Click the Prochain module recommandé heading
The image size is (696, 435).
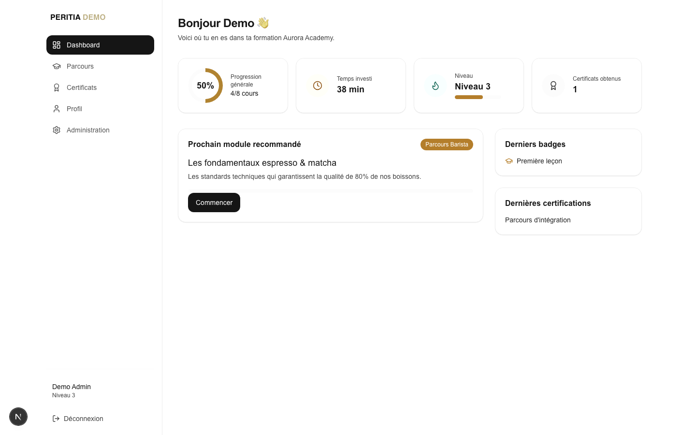click(x=245, y=144)
